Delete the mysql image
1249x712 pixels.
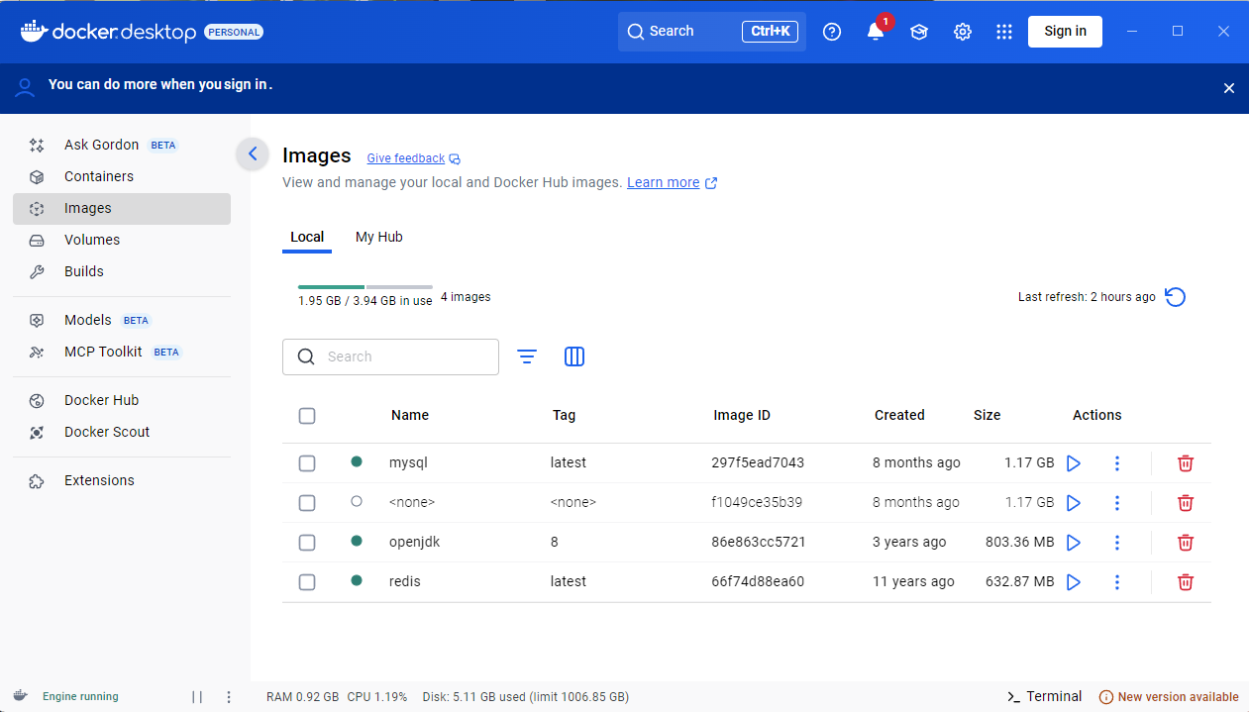click(1186, 462)
